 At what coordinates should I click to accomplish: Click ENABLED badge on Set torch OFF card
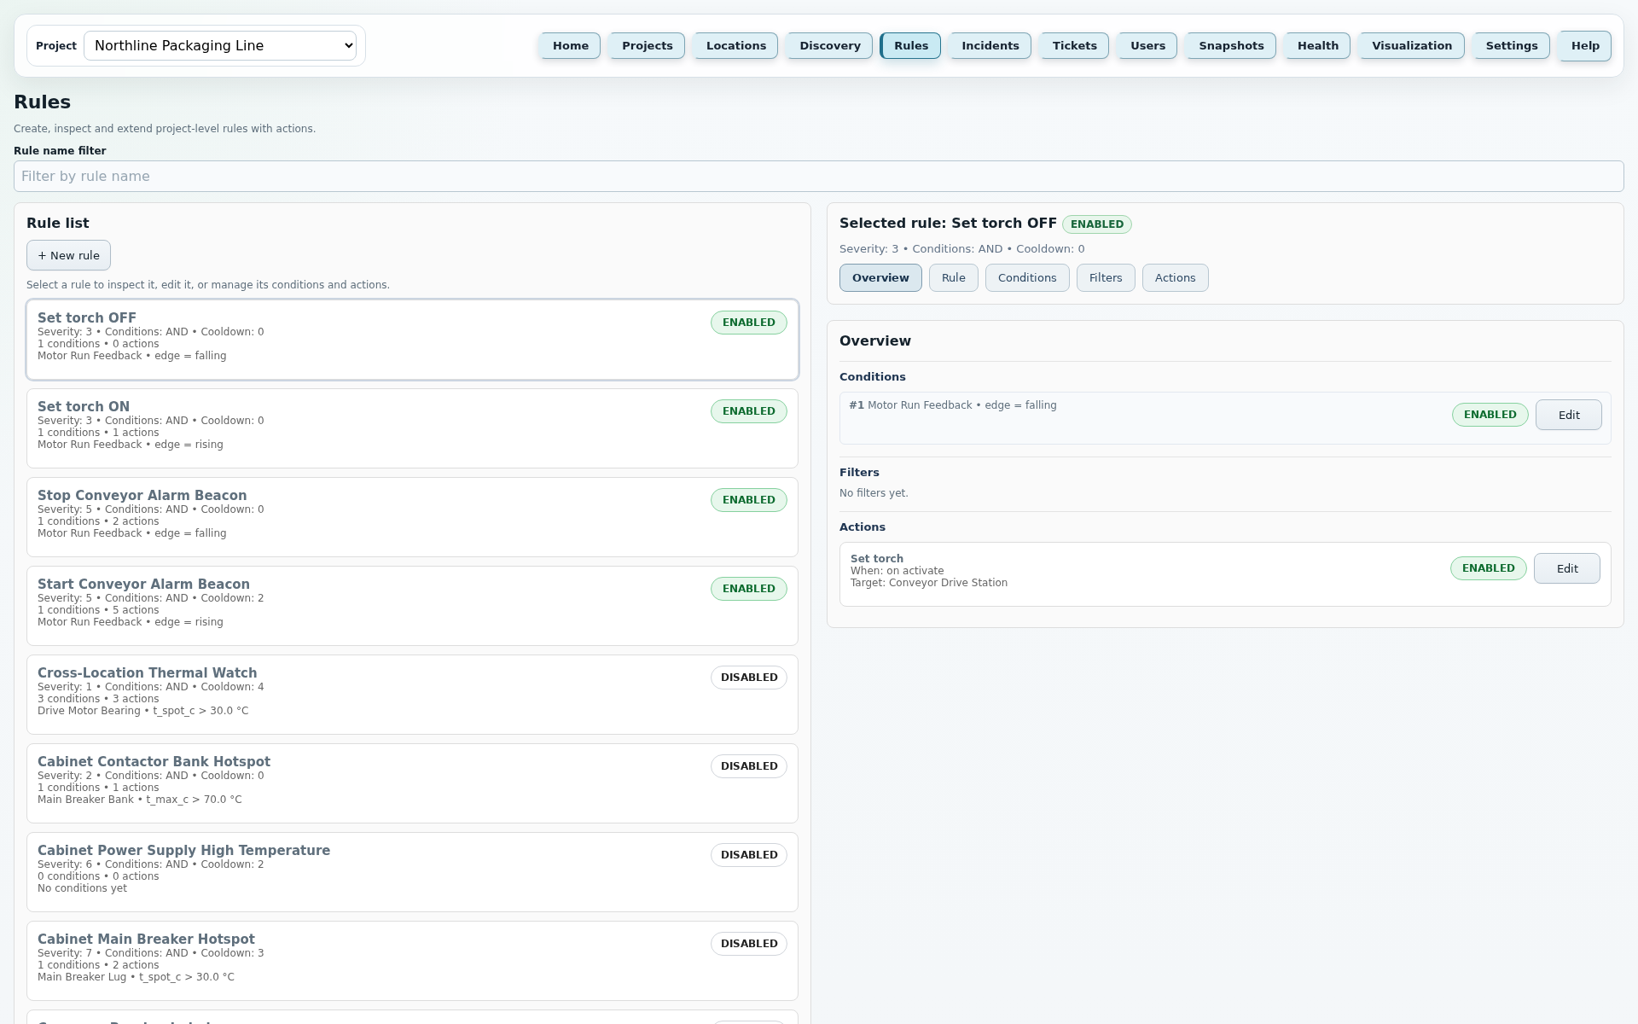[748, 323]
